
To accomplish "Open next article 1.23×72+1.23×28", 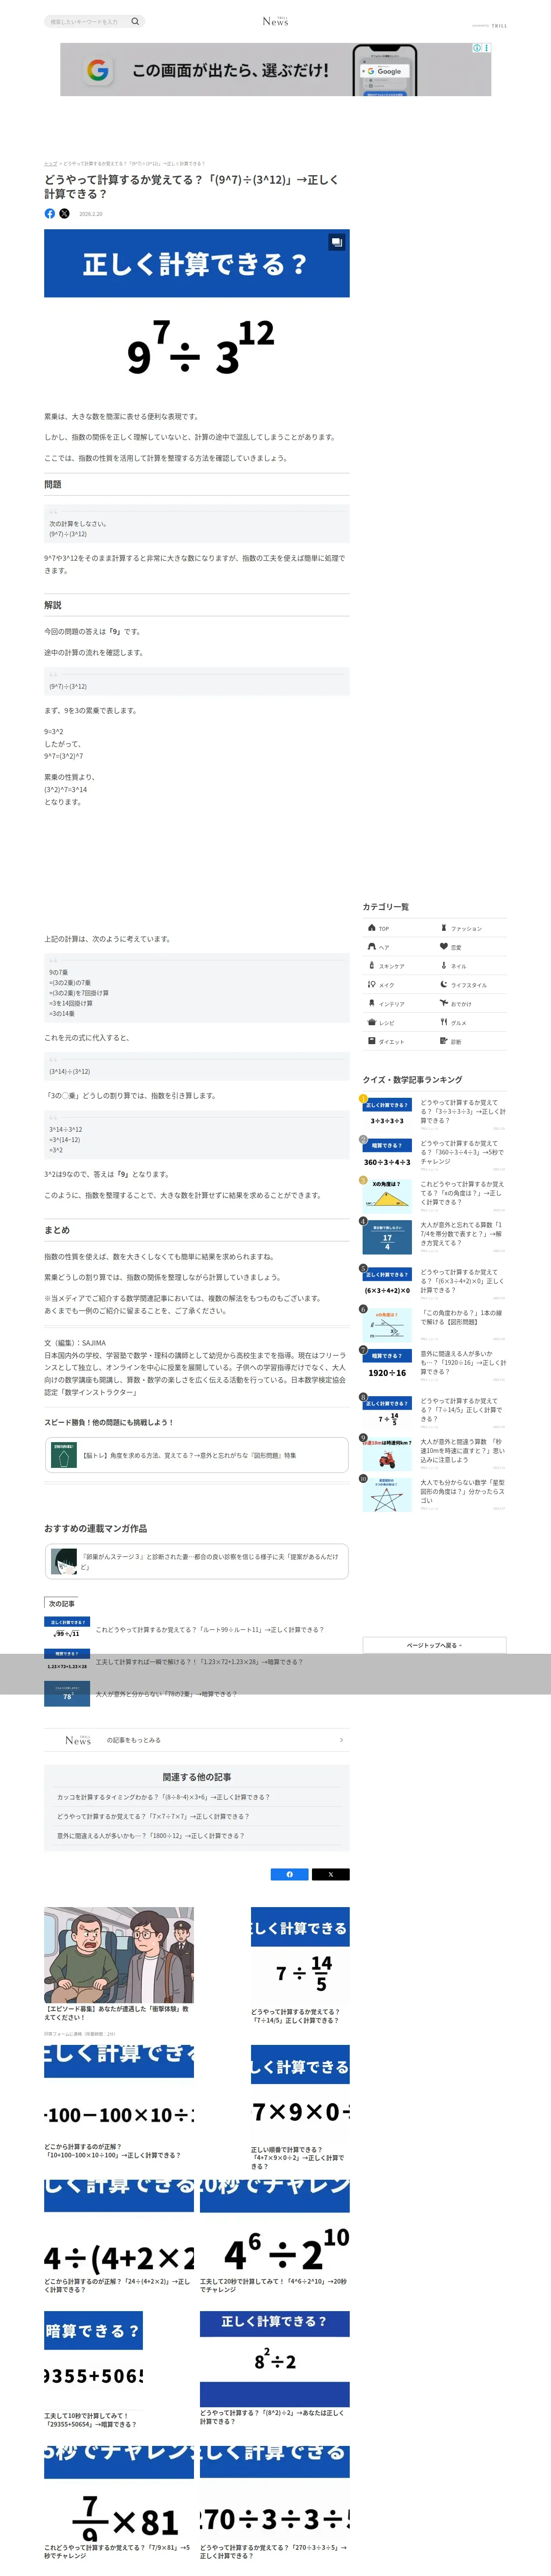I will coord(196,1662).
